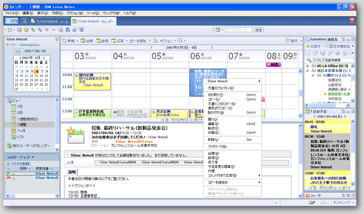Click the pink all-day event on the 8th
This screenshot has height=214, width=364.
coord(274,65)
